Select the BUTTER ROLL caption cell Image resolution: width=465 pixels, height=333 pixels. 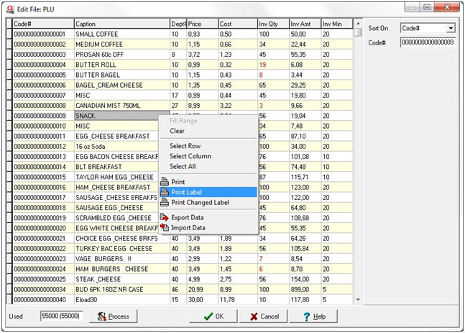coord(122,65)
